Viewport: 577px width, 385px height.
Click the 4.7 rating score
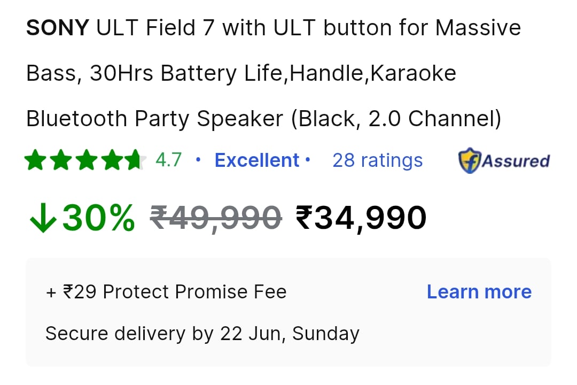168,160
